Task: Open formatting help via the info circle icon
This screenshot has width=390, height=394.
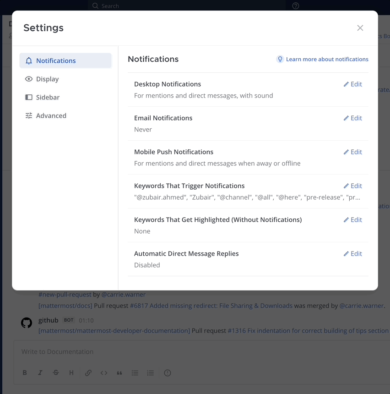Action: click(x=167, y=372)
